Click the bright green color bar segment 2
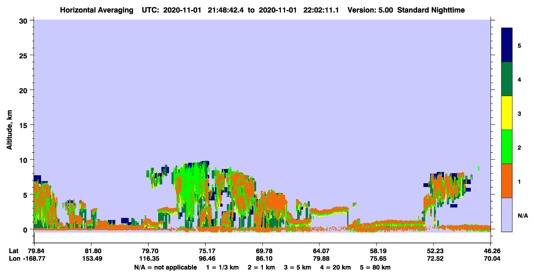The height and width of the screenshot is (279, 545). [507, 146]
